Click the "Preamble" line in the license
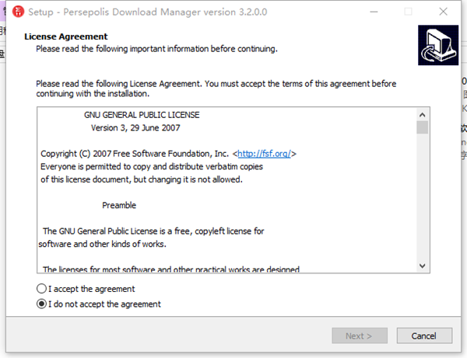Viewport: 467px width, 358px height. tap(119, 206)
